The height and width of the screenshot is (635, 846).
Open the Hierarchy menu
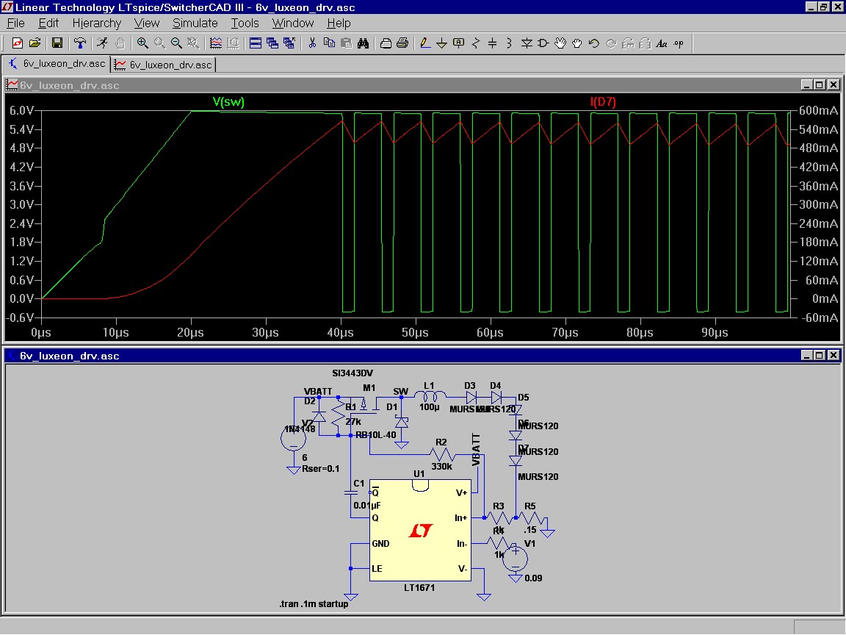point(97,24)
